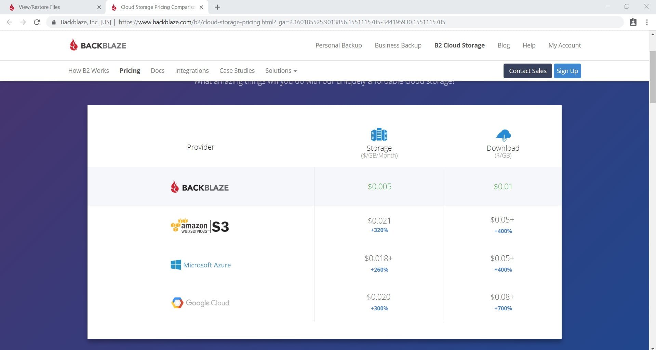Click the browser extension icon near address bar

click(633, 22)
